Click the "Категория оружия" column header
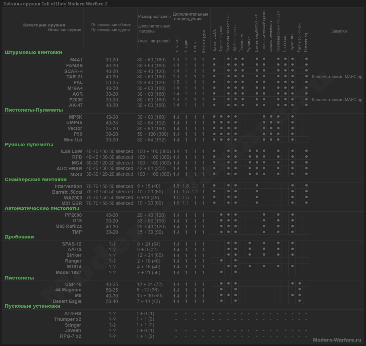 (x=44, y=25)
